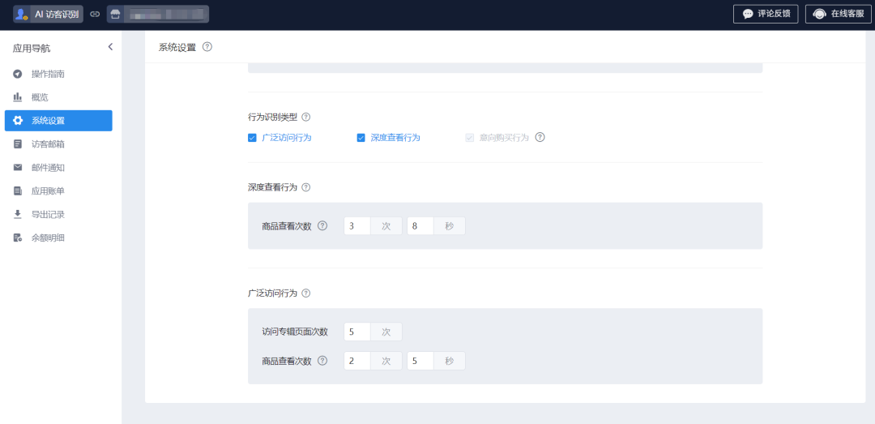Screen dimensions: 875x424
Task: Click the document icon next to 访客邮箱
Action: (18, 144)
